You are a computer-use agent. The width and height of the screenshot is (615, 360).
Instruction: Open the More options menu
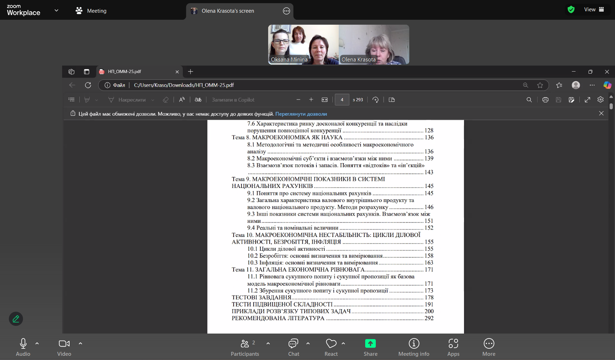(489, 347)
